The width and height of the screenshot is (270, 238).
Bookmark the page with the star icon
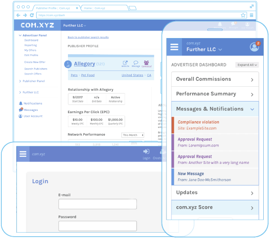click(243, 15)
